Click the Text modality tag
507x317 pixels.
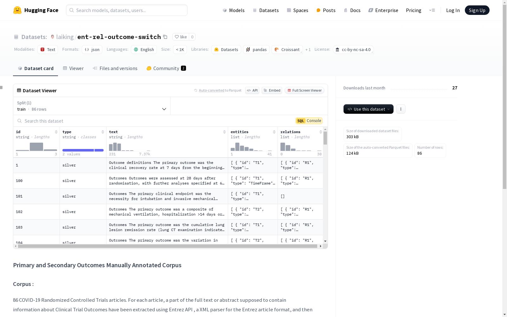48,49
